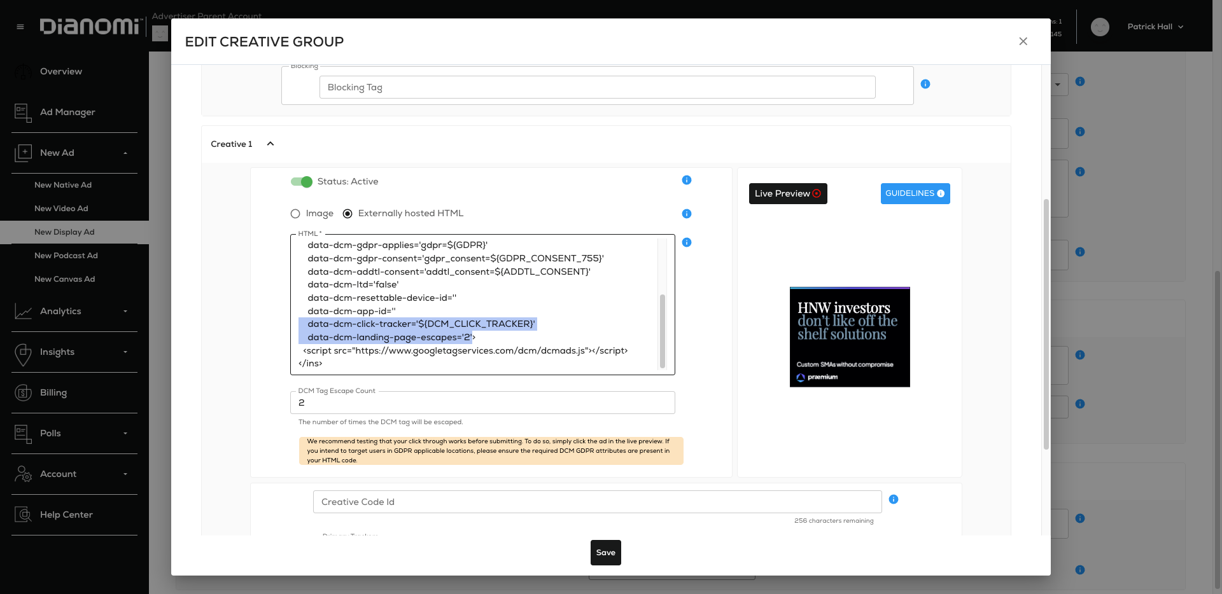Open the Patrick Hall user dropdown
The image size is (1222, 594).
tap(1155, 27)
